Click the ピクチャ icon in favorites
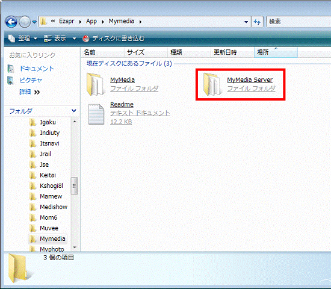Screen dimensions: 331x289 pos(11,81)
